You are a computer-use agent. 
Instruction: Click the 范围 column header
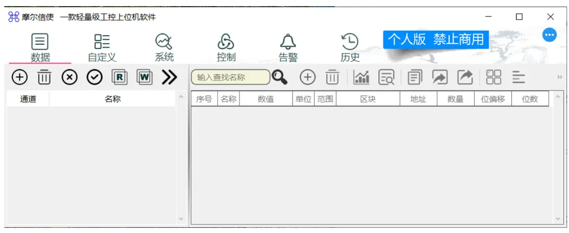pos(325,99)
